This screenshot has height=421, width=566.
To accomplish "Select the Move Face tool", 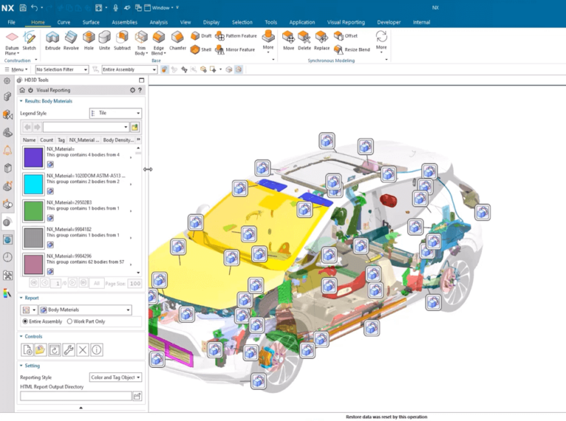I will pos(288,41).
